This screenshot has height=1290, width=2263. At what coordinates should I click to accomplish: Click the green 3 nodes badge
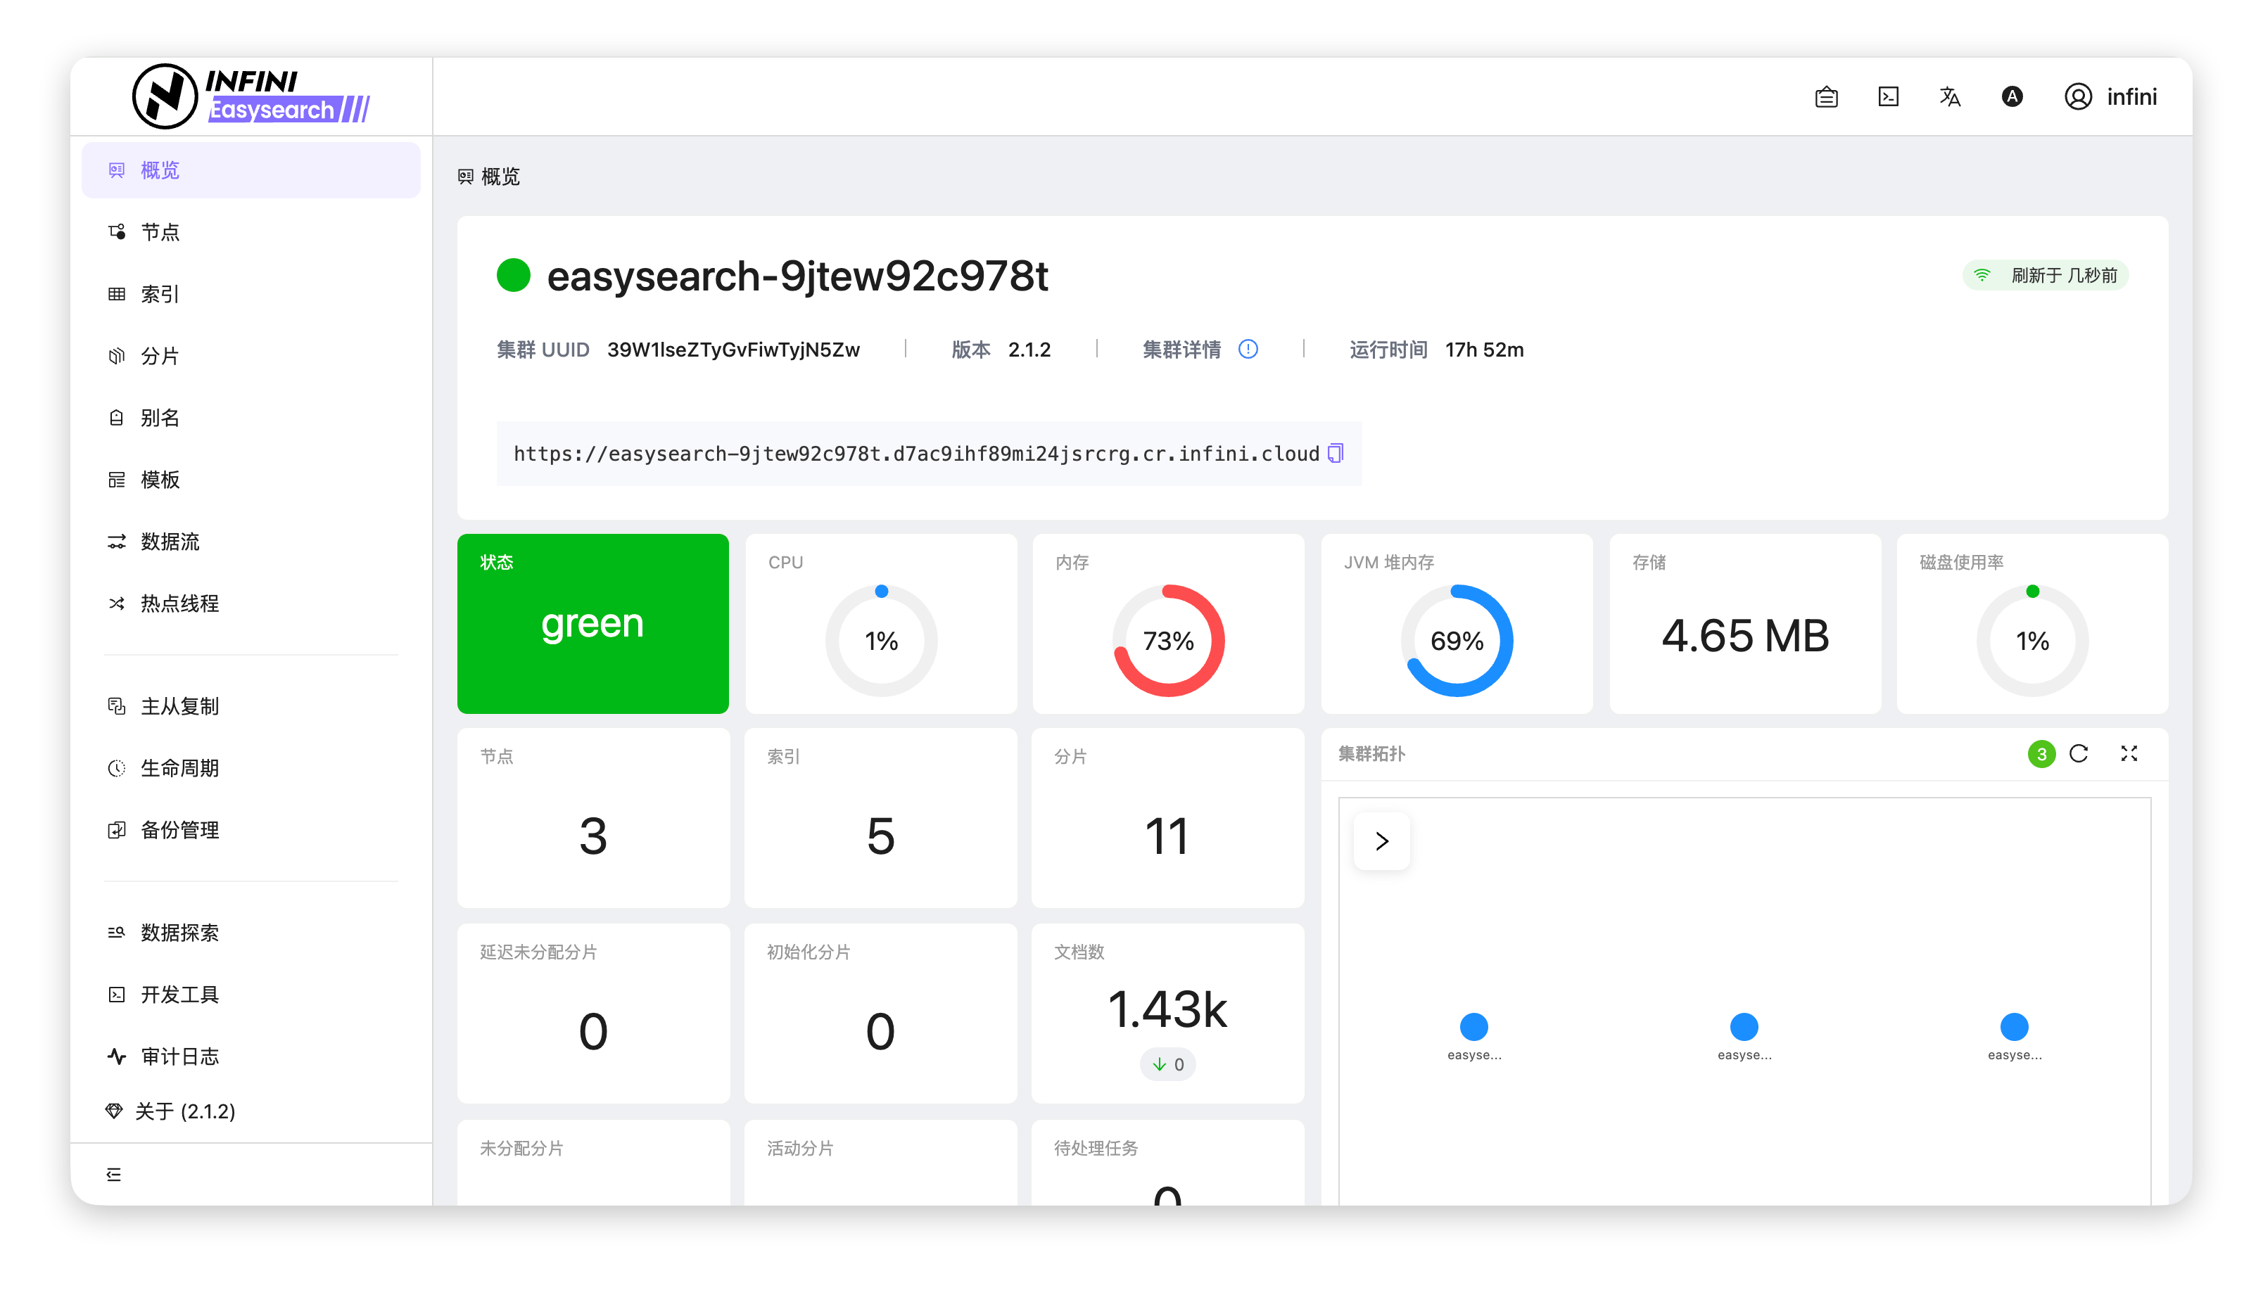coord(2041,754)
